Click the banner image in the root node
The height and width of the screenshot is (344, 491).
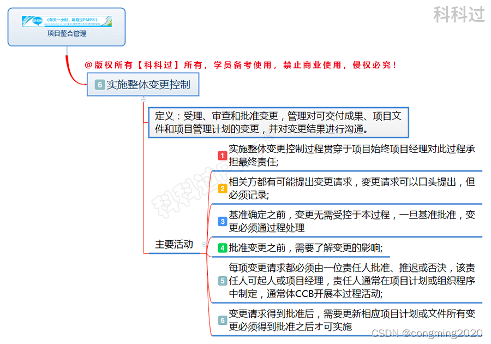(67, 21)
